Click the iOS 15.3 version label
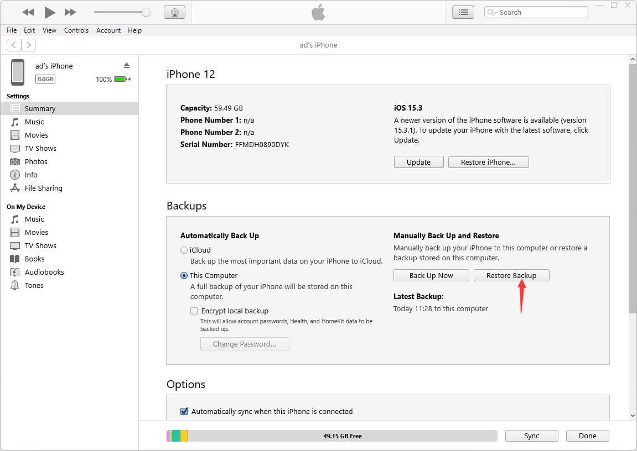The image size is (637, 451). point(408,108)
